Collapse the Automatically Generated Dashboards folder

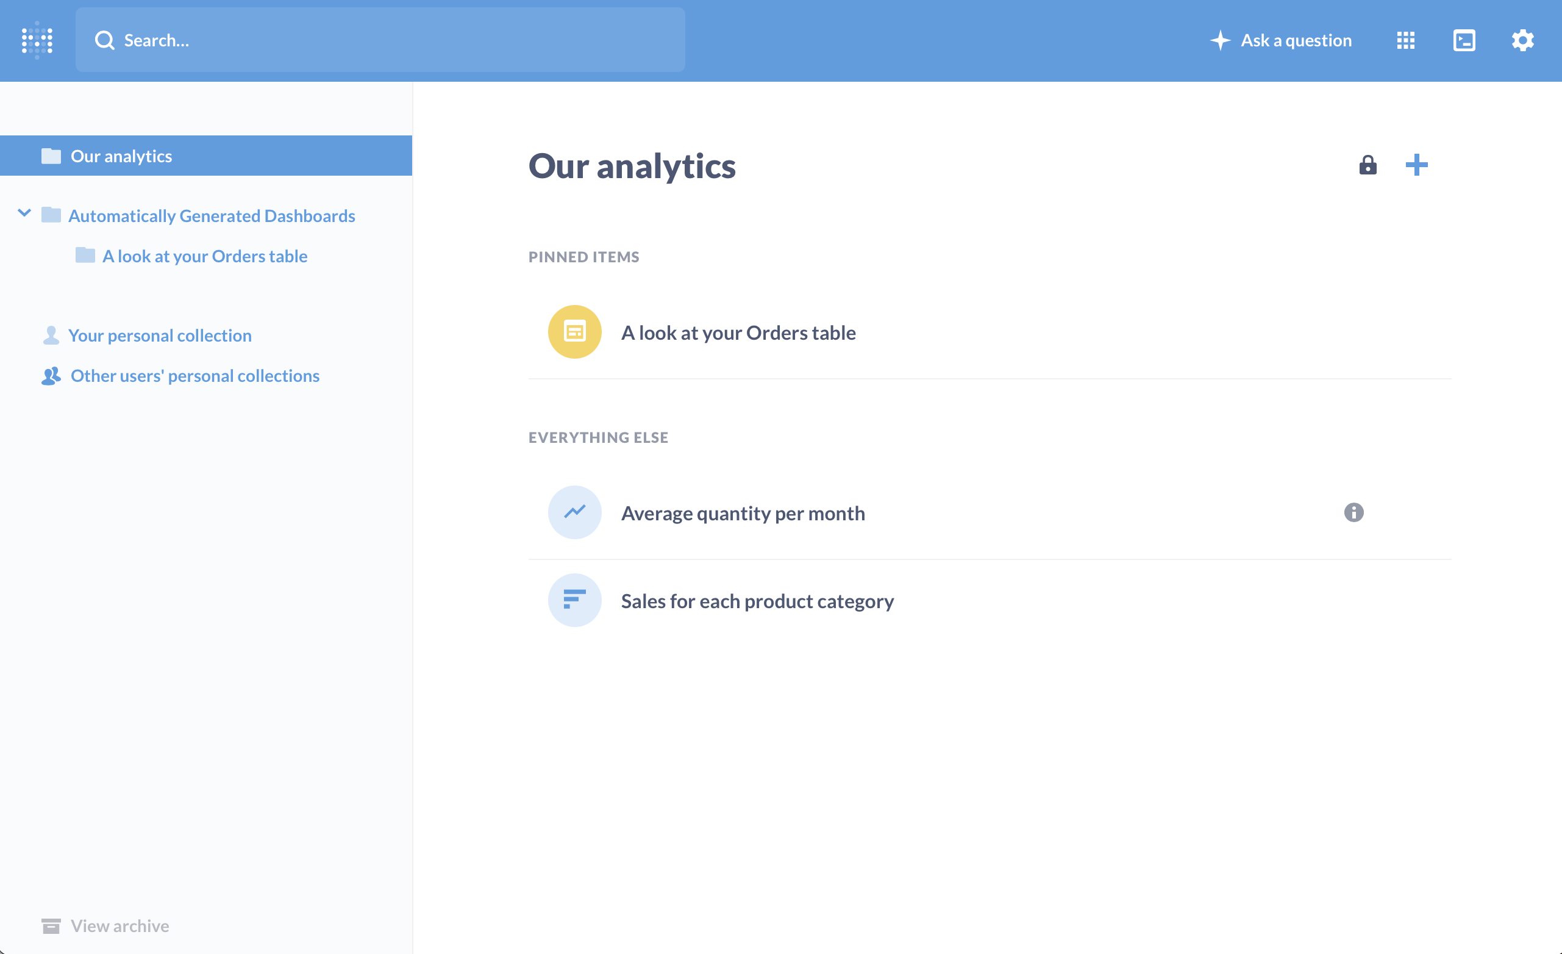(x=26, y=213)
